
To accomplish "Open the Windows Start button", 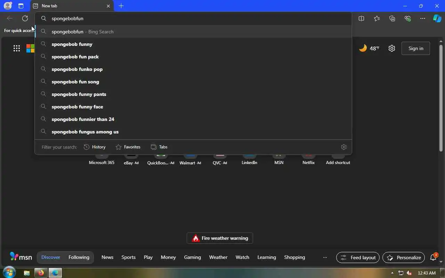I will pyautogui.click(x=9, y=273).
